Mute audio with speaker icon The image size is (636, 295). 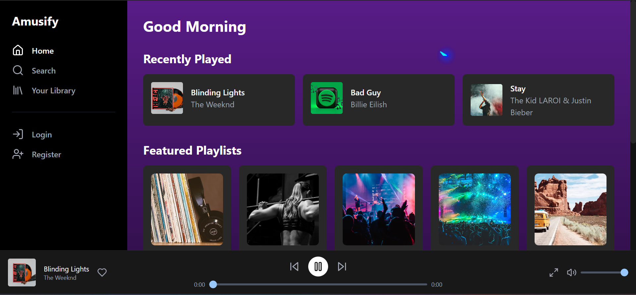point(571,272)
